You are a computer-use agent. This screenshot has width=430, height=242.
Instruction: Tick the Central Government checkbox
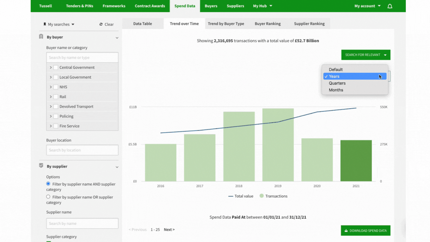tap(56, 68)
